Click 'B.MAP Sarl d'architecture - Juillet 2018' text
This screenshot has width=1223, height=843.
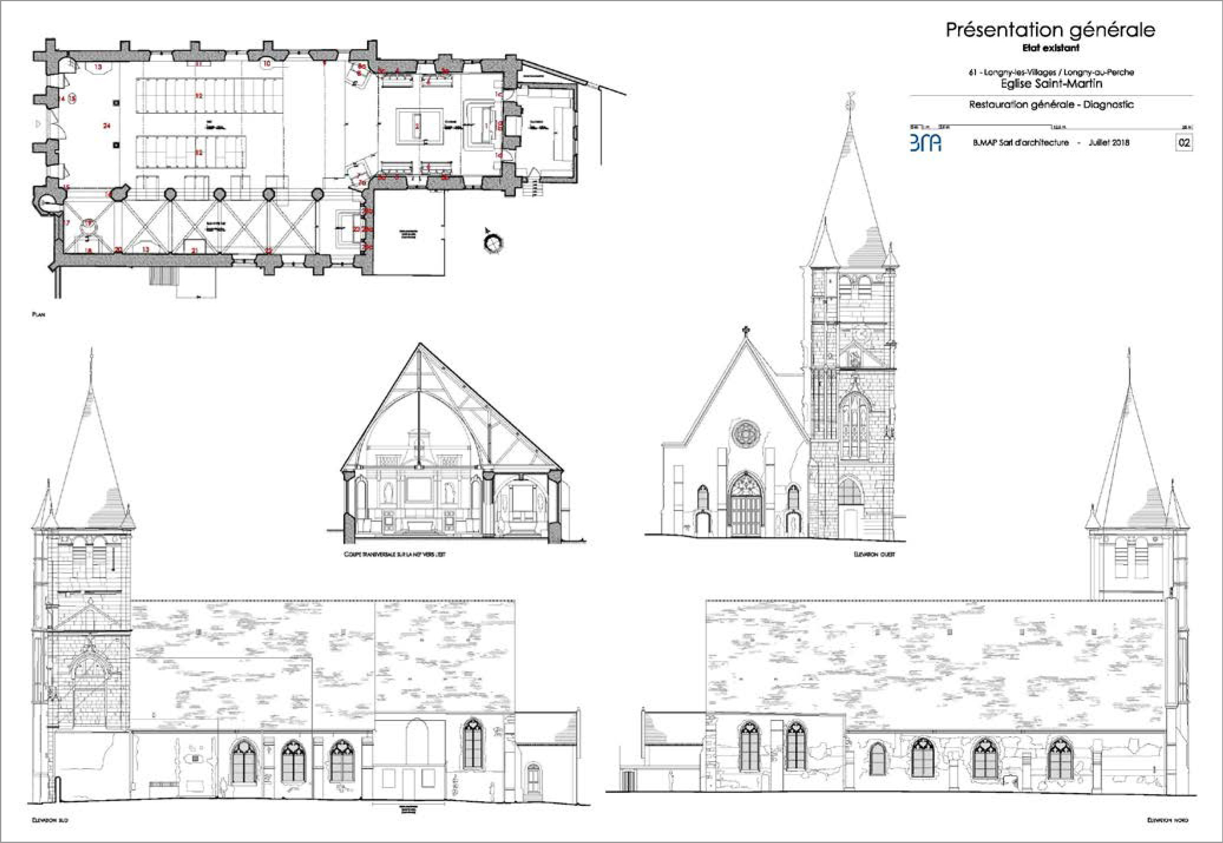pos(1051,143)
